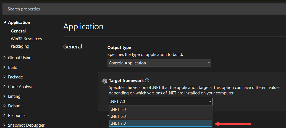The width and height of the screenshot is (286, 128).
Task: Click the Target framework gear icon
Action: 104,81
